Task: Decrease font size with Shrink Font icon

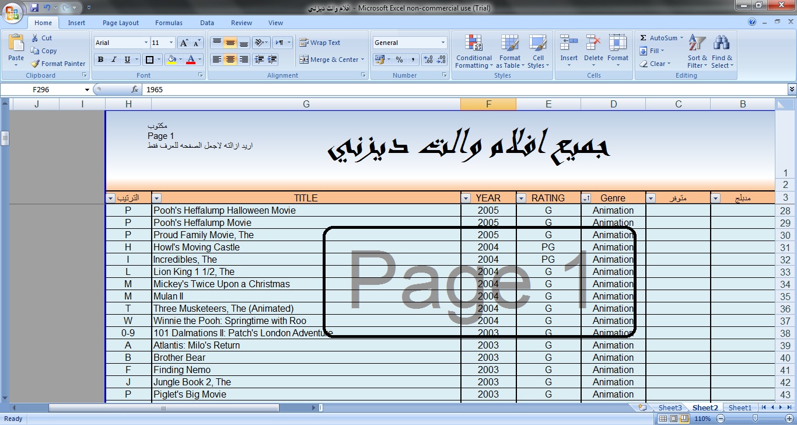Action: pyautogui.click(x=197, y=43)
